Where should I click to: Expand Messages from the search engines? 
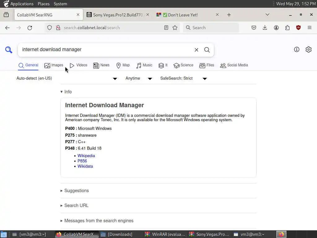coord(97,221)
